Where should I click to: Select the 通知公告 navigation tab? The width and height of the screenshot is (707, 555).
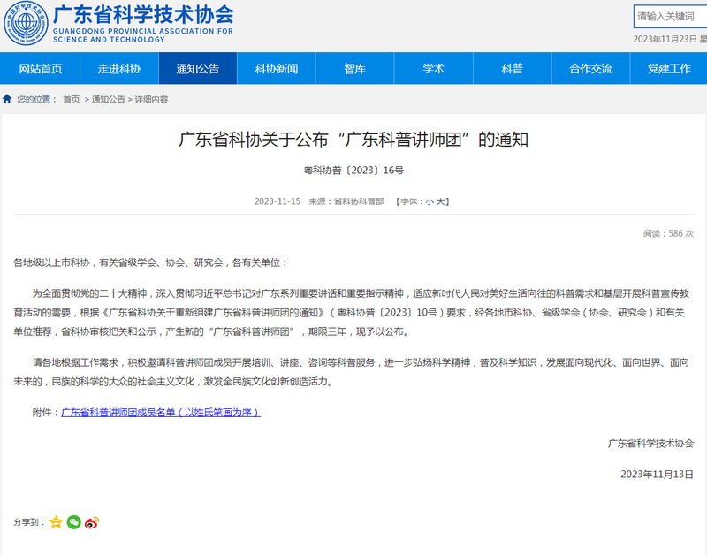tap(198, 69)
